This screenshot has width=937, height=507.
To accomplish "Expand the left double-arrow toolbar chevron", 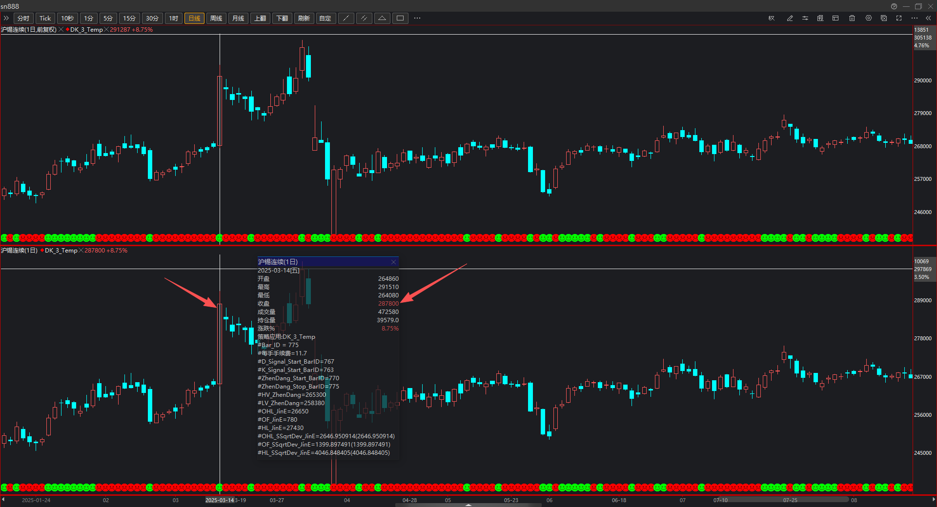I will [6, 19].
